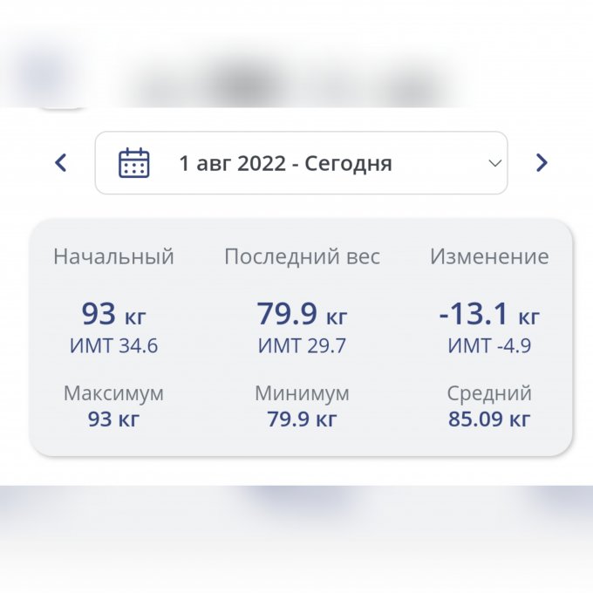This screenshot has width=593, height=593.
Task: Tap the ИМТ -4.9 BMI change
Action: (x=489, y=345)
